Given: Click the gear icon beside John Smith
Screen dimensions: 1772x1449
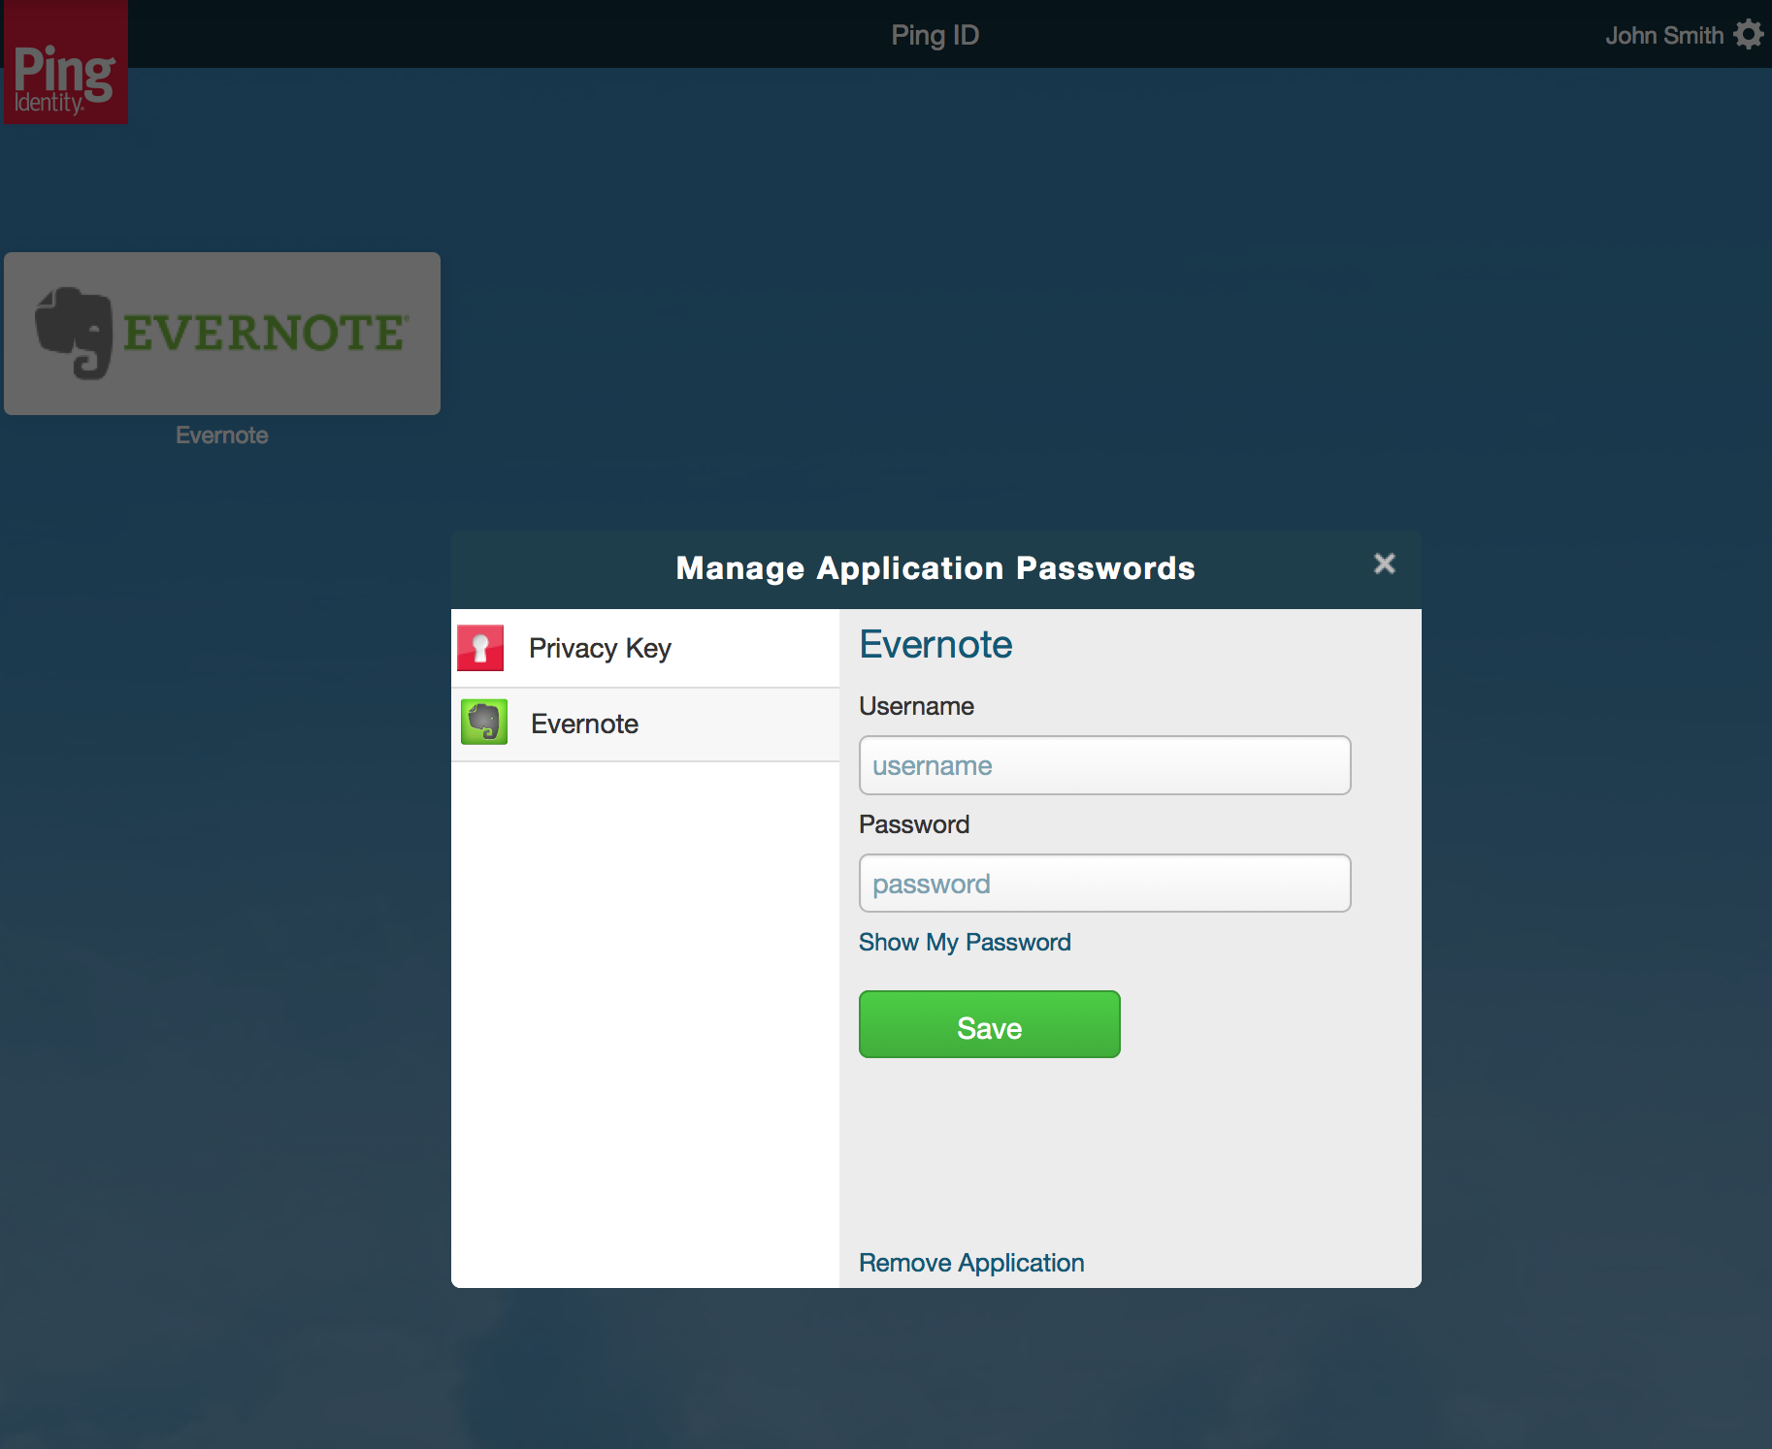Looking at the screenshot, I should click(1750, 34).
